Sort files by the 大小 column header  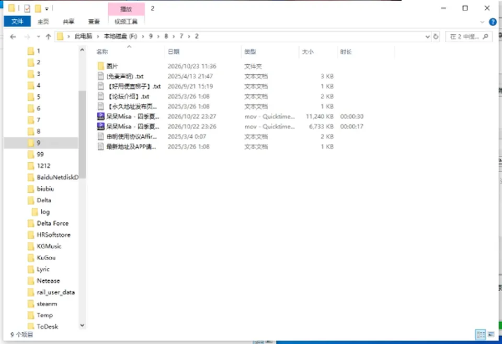pos(308,52)
